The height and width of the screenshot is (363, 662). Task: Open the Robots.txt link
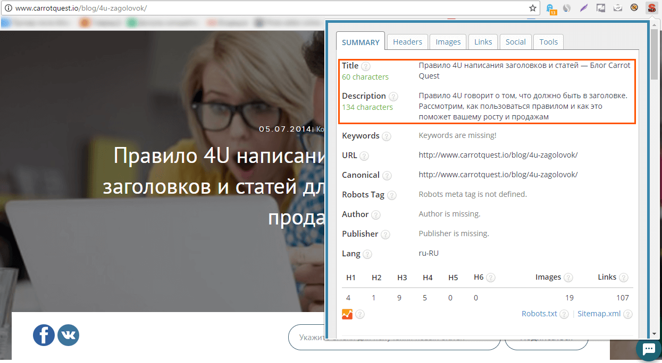coord(539,314)
